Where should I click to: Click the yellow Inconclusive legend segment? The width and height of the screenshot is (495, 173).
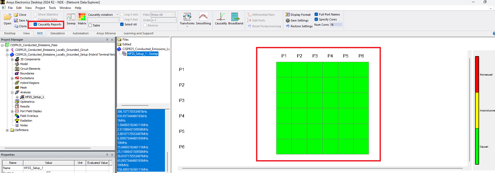pos(477,110)
